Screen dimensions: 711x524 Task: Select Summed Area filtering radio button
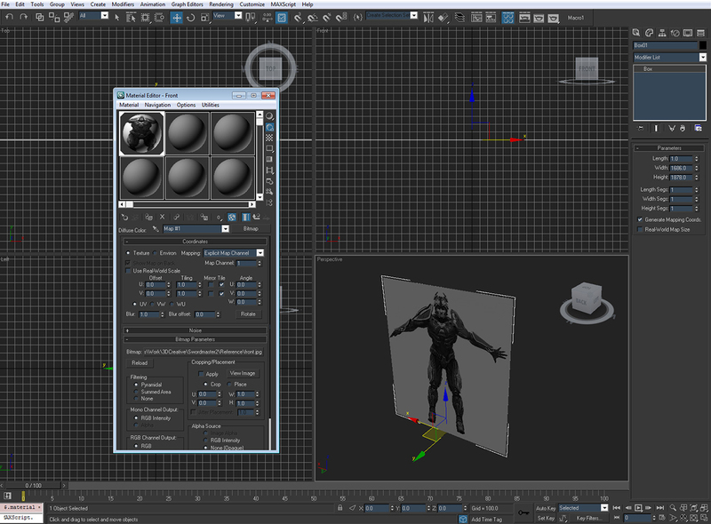136,392
